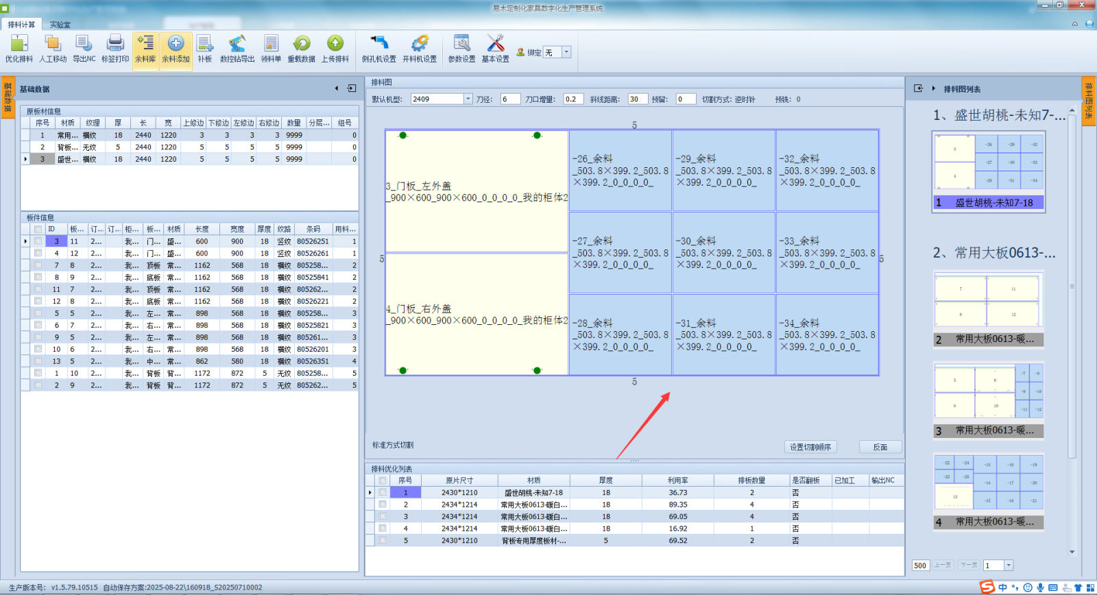This screenshot has height=595, width=1097.
Task: Select raw board row 2 背板
Action: click(x=190, y=147)
